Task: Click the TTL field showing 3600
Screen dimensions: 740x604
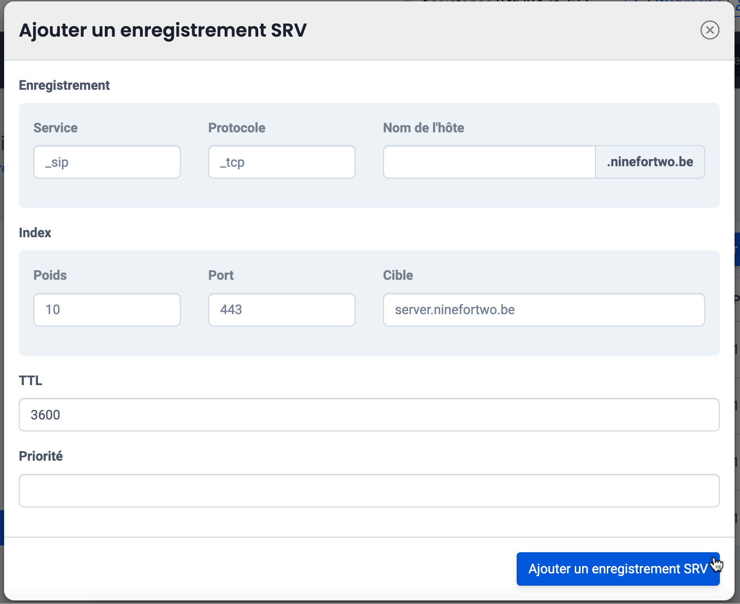Action: tap(369, 415)
